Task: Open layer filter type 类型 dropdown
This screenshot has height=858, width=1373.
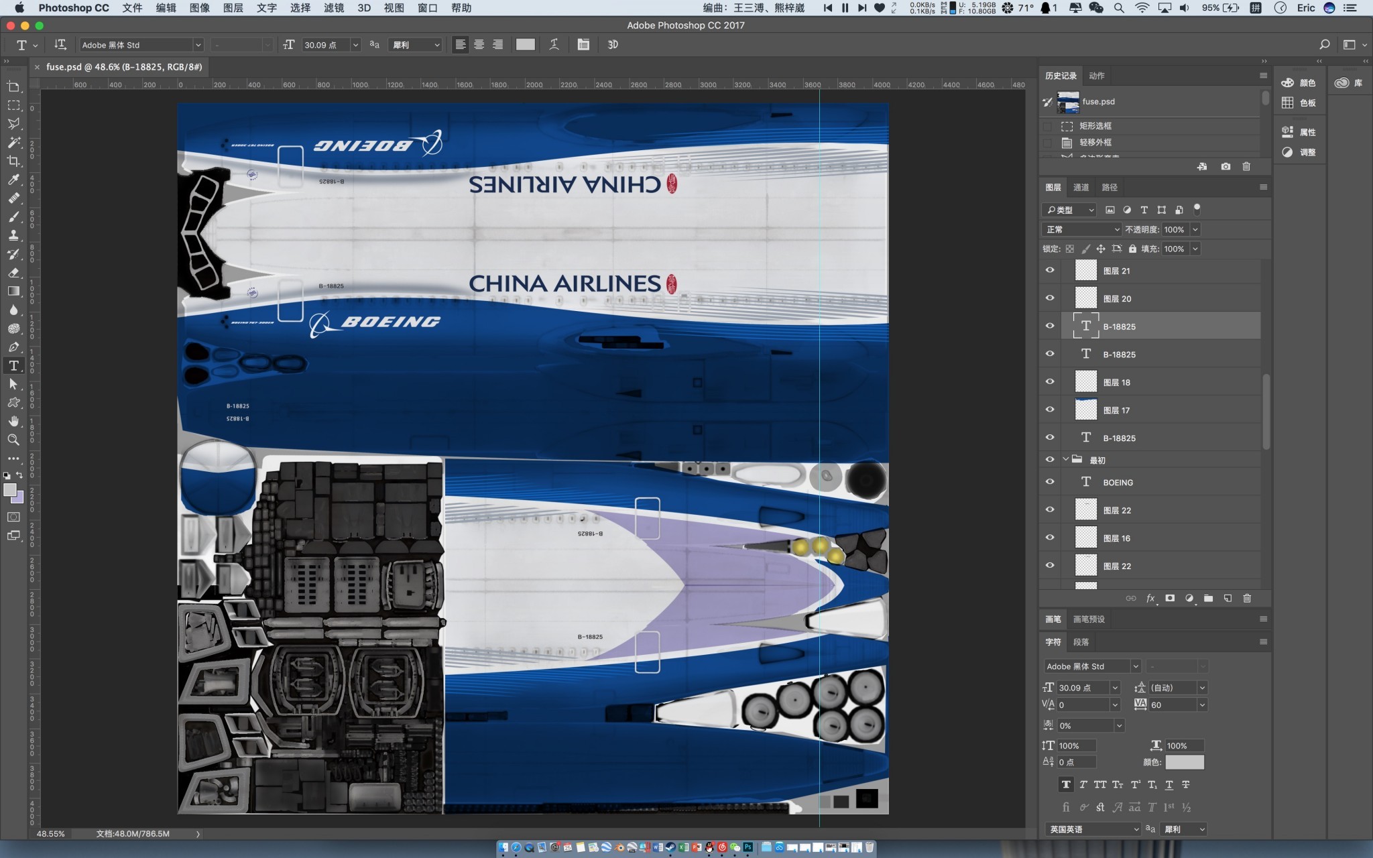Action: pyautogui.click(x=1069, y=210)
